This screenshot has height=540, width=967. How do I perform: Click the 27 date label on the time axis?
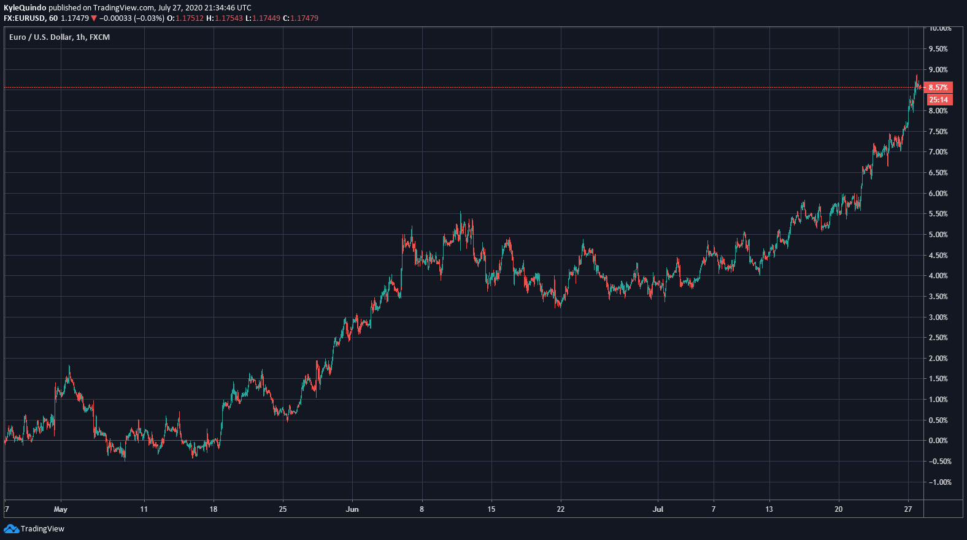[x=908, y=509]
